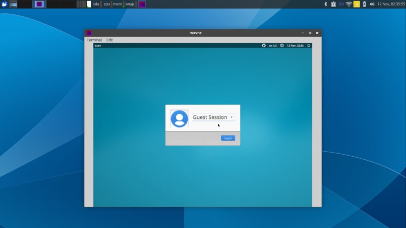Image resolution: width=406 pixels, height=228 pixels.
Task: Open the Bluetooth tray icon
Action: (326, 4)
